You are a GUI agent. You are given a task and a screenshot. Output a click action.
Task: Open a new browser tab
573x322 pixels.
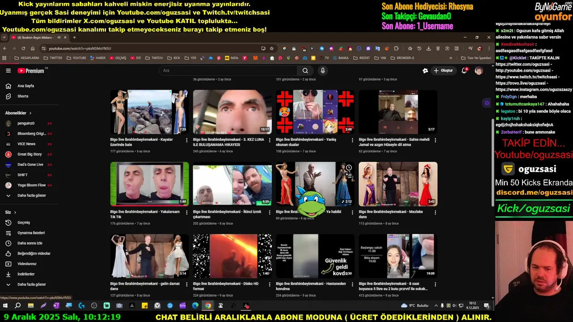click(x=74, y=38)
